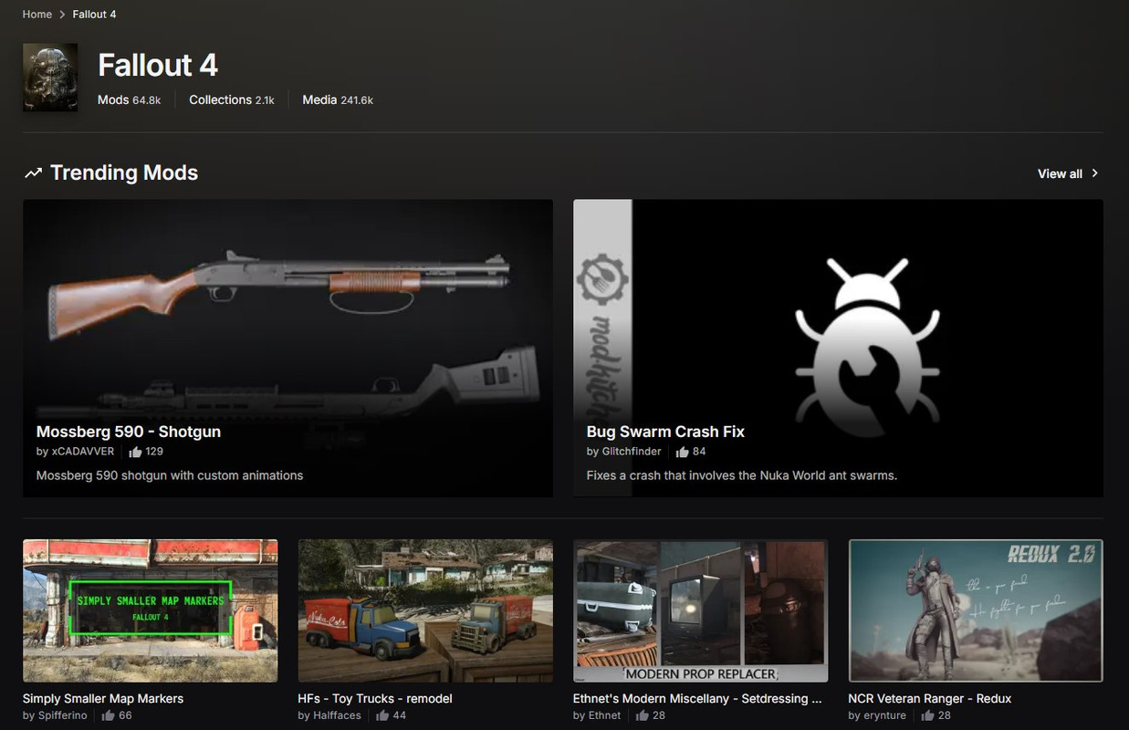The width and height of the screenshot is (1129, 730).
Task: Open the Bug Swarm Crash Fix title
Action: (x=665, y=432)
